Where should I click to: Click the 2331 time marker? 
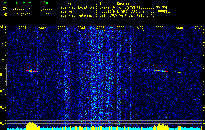[22, 28]
